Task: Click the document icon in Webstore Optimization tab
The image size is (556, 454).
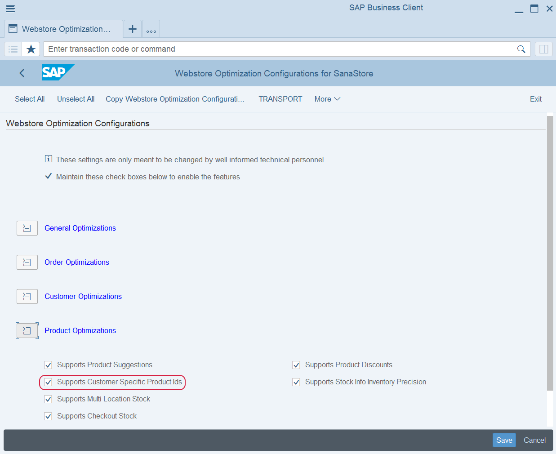Action: [x=13, y=29]
